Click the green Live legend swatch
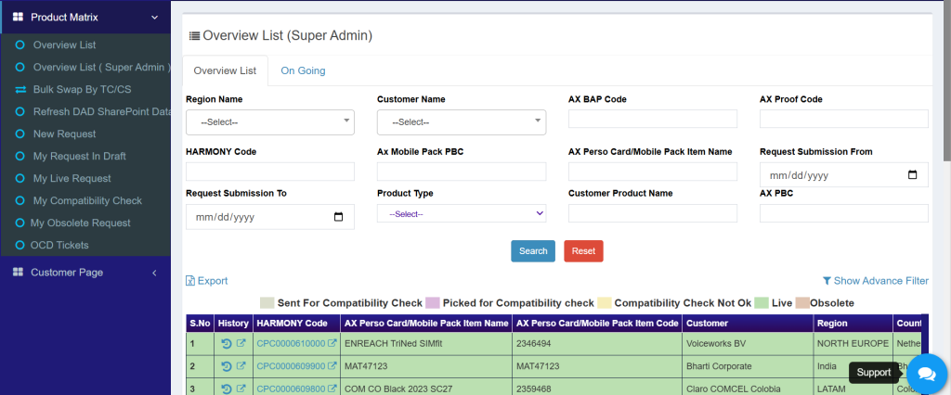The height and width of the screenshot is (395, 951). (761, 303)
